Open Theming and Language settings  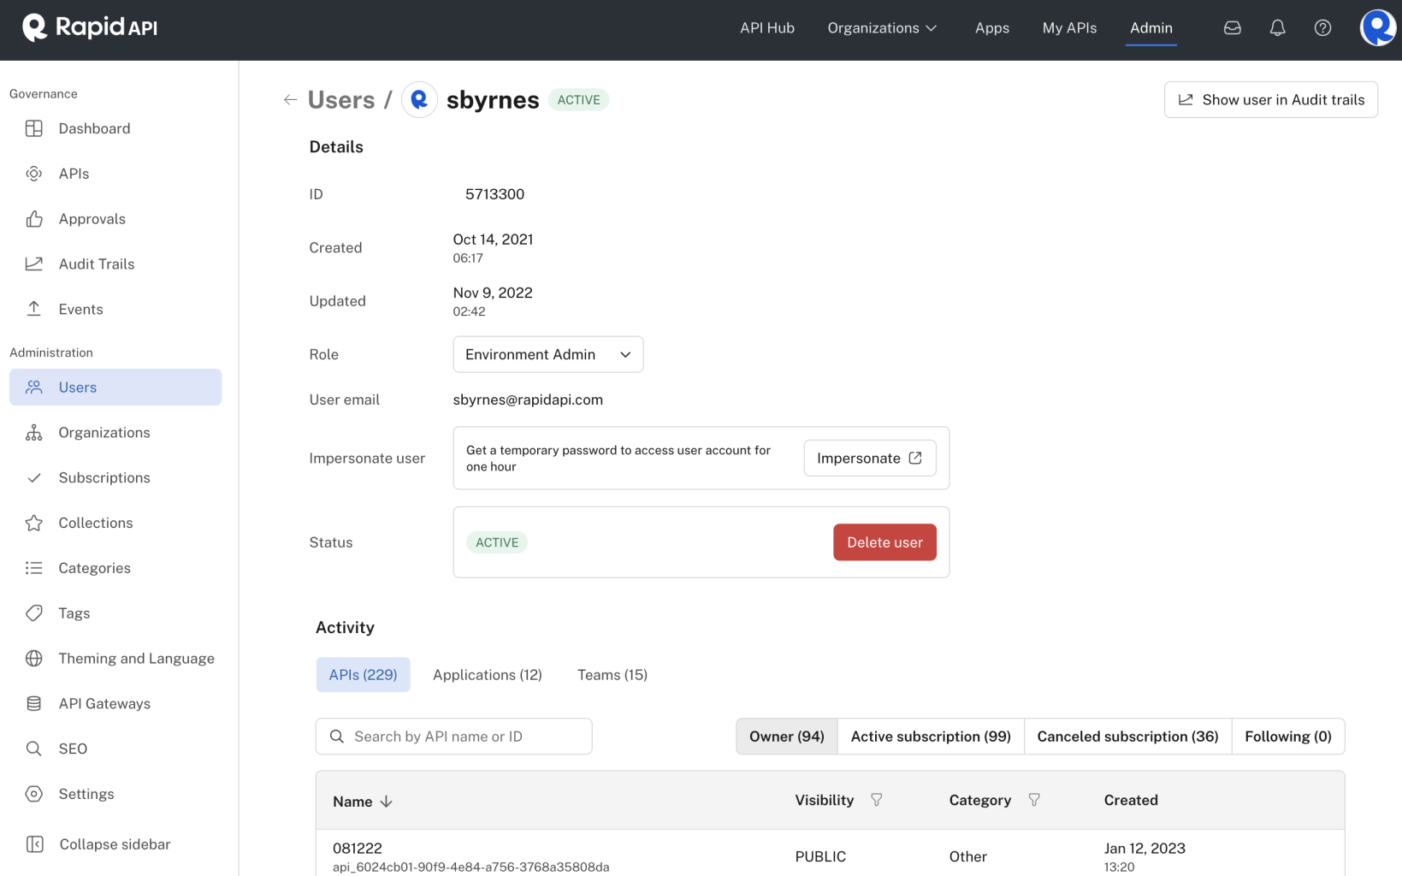click(x=115, y=659)
